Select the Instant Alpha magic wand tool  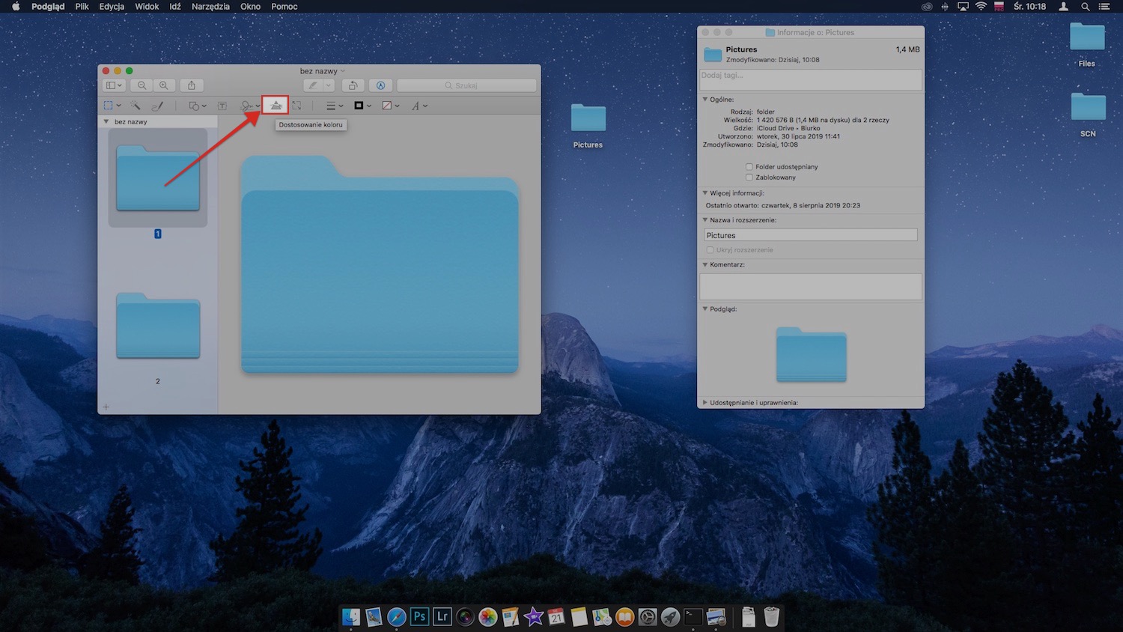(136, 105)
